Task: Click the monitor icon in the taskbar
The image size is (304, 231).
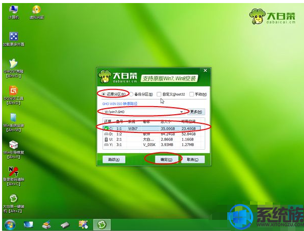Action: 28,225
